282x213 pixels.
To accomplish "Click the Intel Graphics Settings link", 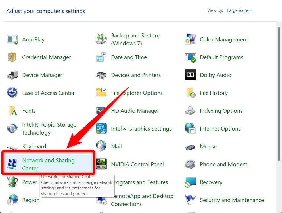I will (x=141, y=129).
